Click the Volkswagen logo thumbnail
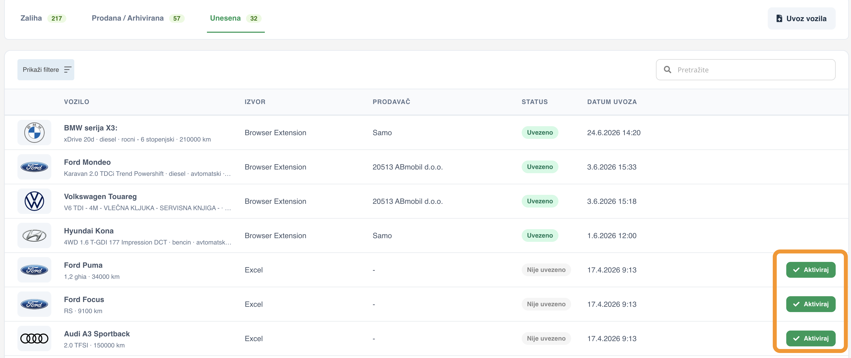851x358 pixels. (x=34, y=201)
